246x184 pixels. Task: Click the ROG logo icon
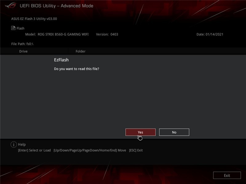click(10, 5)
